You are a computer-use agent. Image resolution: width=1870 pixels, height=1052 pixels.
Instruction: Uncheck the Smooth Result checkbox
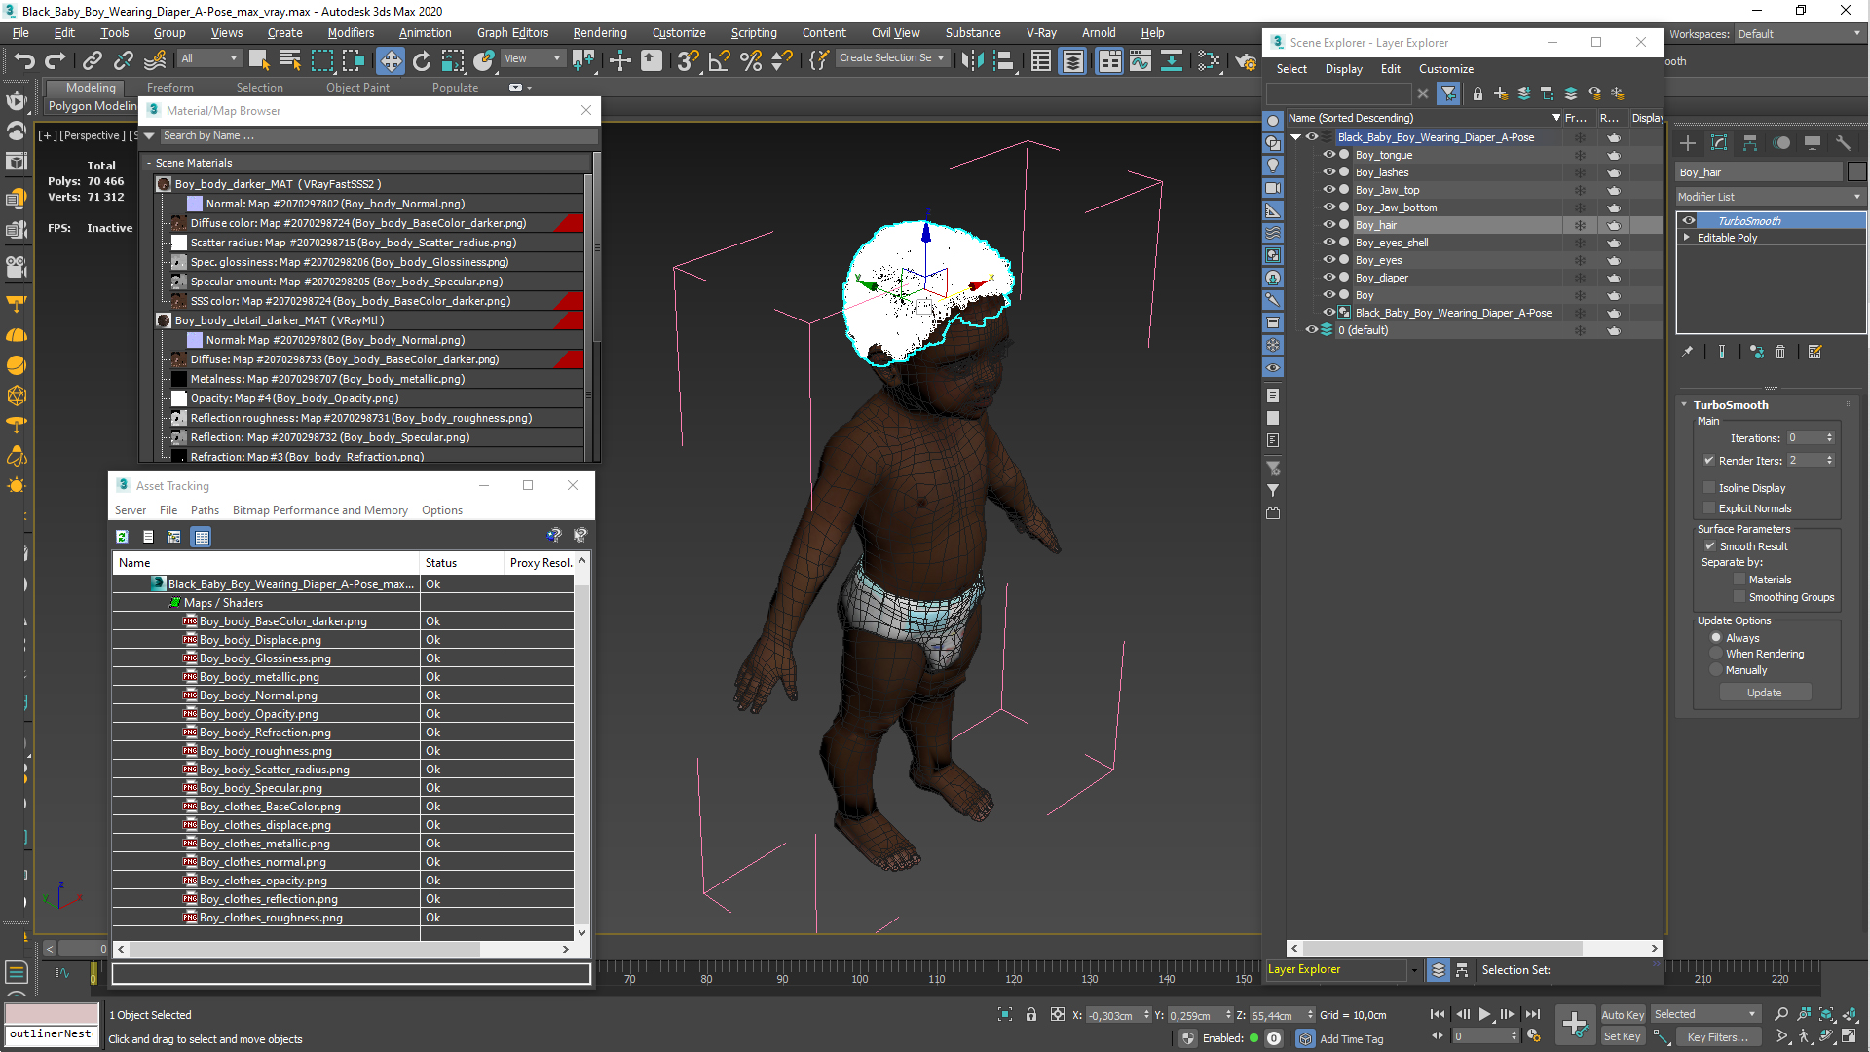point(1710,546)
